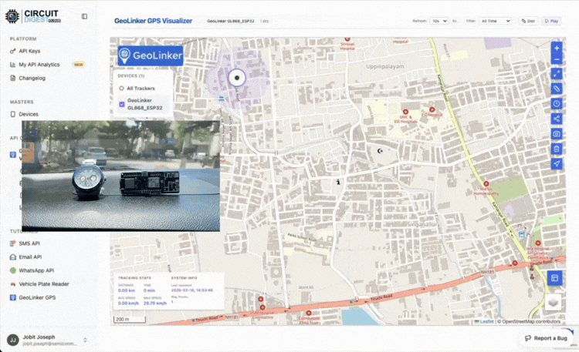Click the clipboard icon on map toolbar
Image resolution: width=579 pixels, height=352 pixels.
(557, 149)
